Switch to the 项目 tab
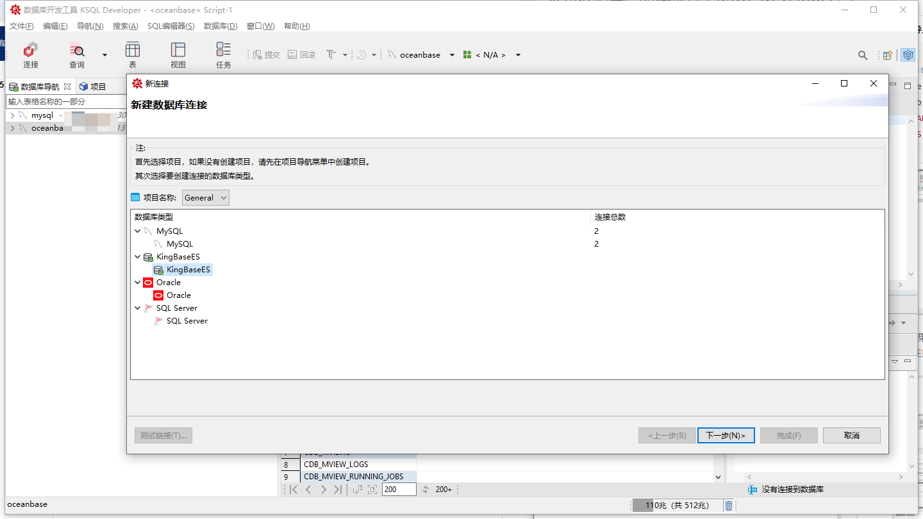Screen dimensions: 923x519 pyautogui.click(x=92, y=86)
